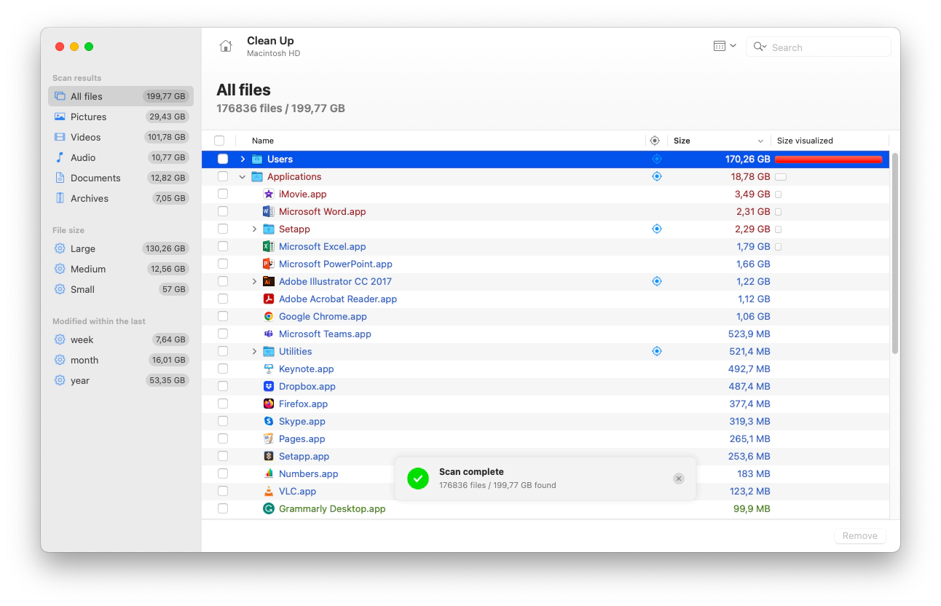Click the file list vertical scrollbar
Screen dimensions: 941x606
pyautogui.click(x=895, y=253)
